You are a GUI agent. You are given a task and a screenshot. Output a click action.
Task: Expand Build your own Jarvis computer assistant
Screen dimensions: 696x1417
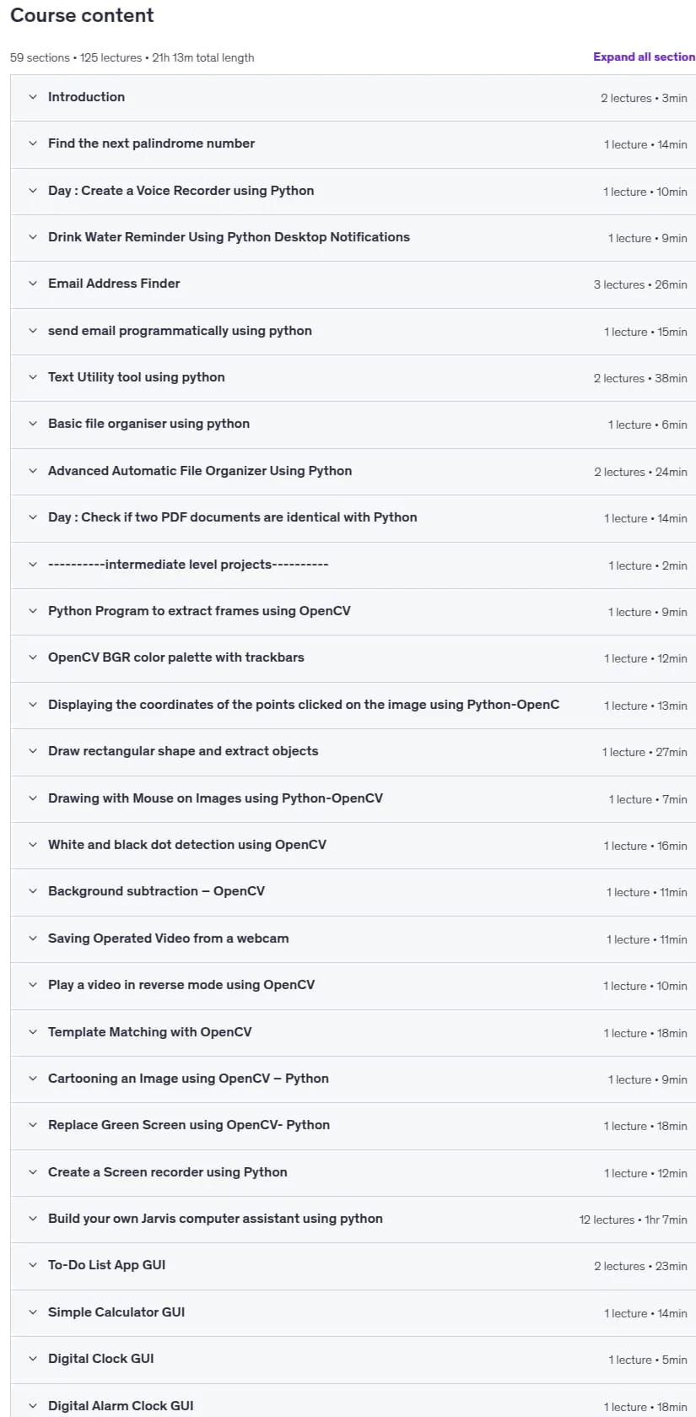[353, 1219]
